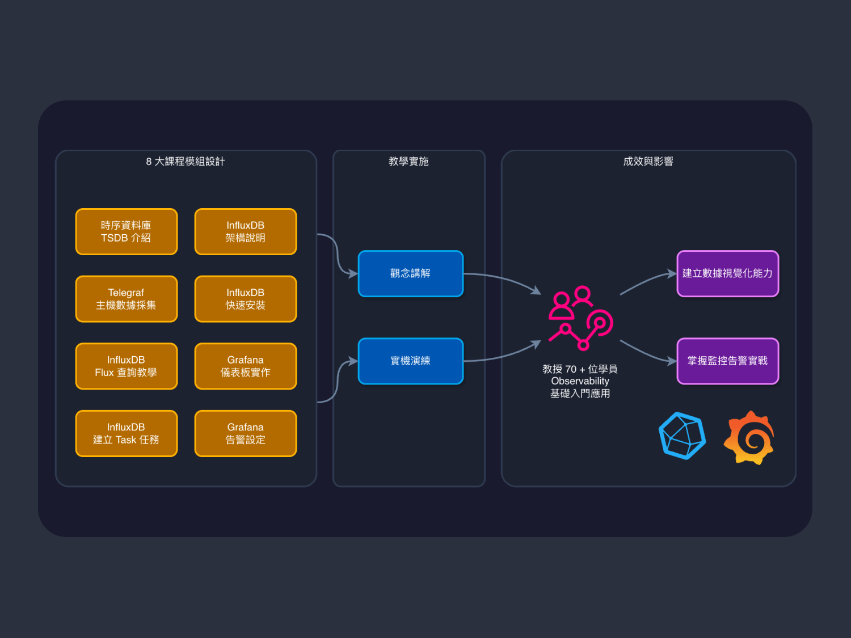This screenshot has height=638, width=851.
Task: Open the InfluxDB Flux 查詢教學 module
Action: click(126, 366)
